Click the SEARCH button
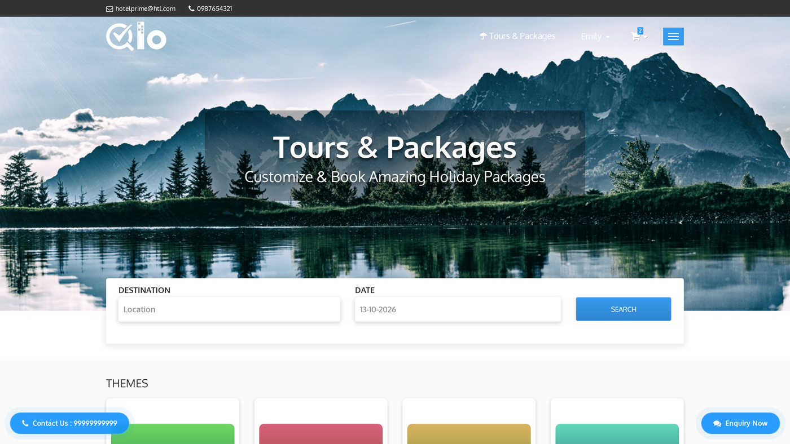 624,309
